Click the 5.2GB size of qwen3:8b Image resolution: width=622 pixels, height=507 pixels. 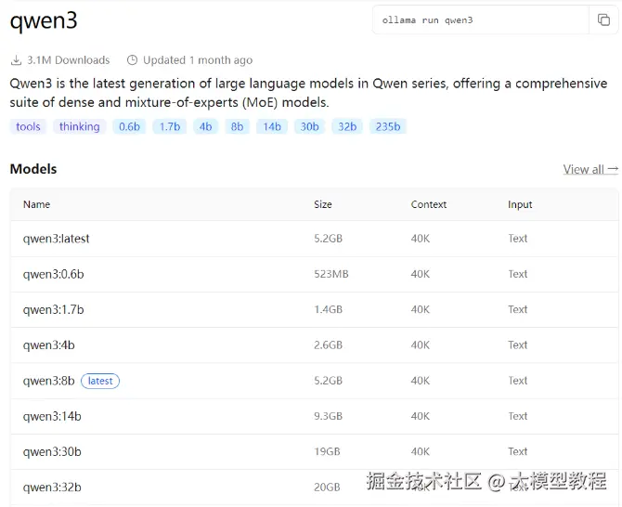(328, 381)
